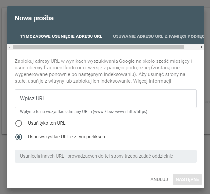Click the 'Nowa prośba' dialog title

coord(34,18)
